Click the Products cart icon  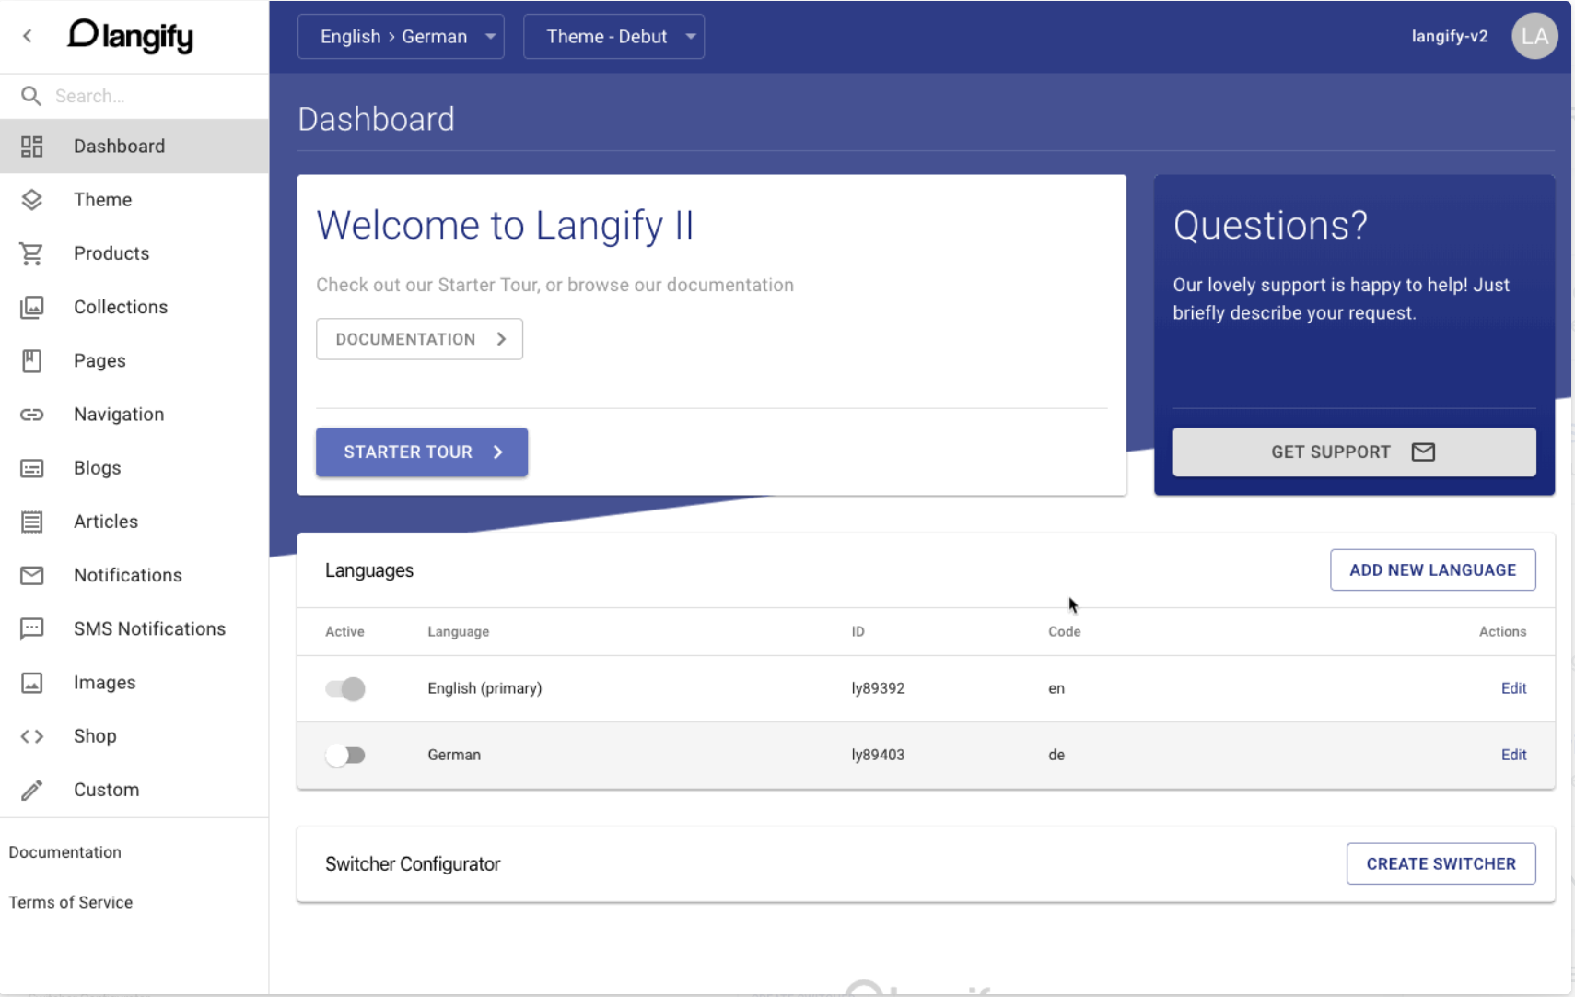pos(32,253)
